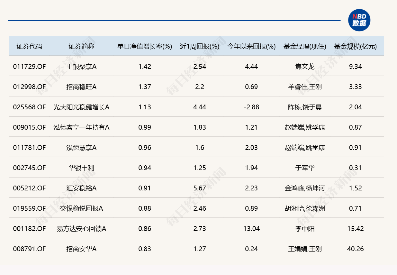This screenshot has height=275, width=397.
Task: Click fund name 工银聚享A
Action: [x=81, y=67]
